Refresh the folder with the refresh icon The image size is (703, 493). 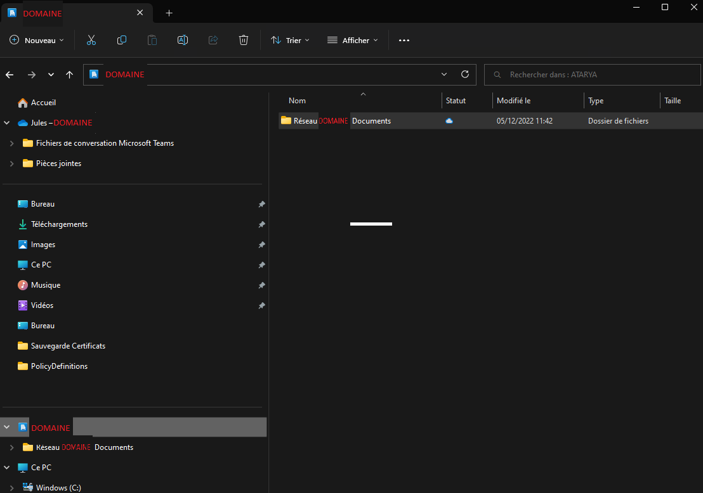464,74
